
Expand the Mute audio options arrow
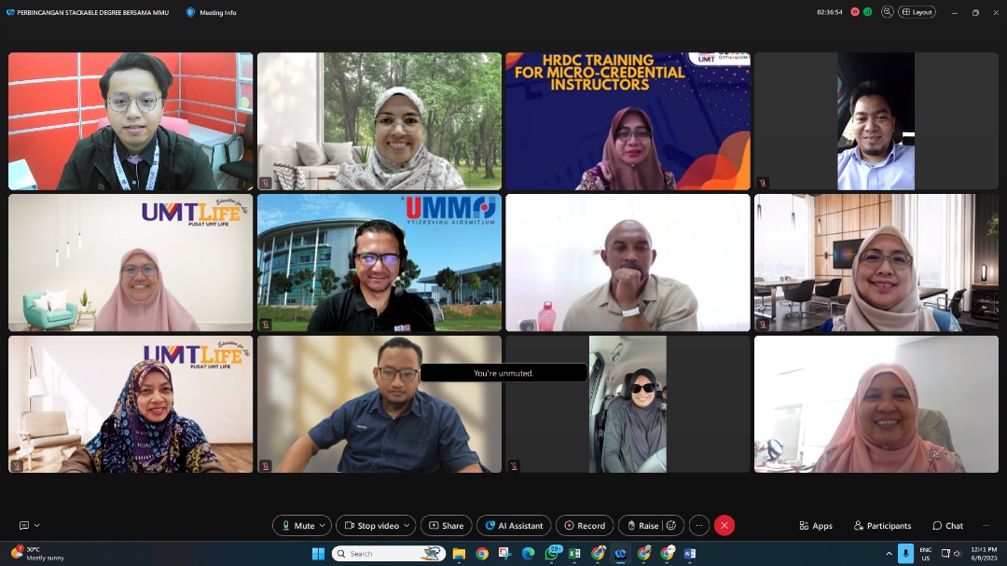[323, 526]
